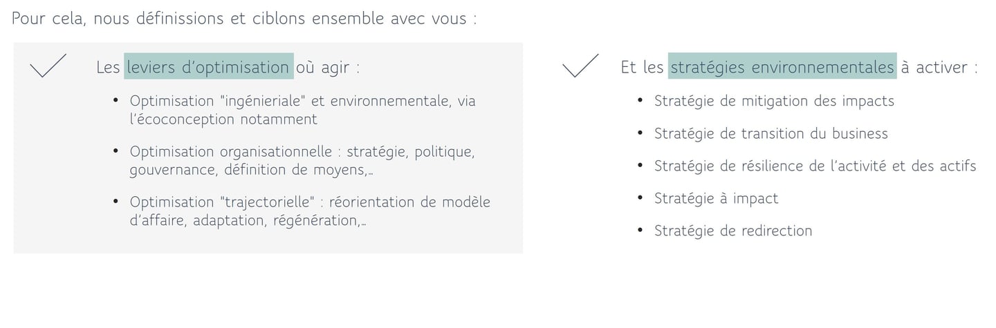Click the "gouvernance, définition de moyens" line
Screen dimensions: 996x328
click(x=251, y=169)
